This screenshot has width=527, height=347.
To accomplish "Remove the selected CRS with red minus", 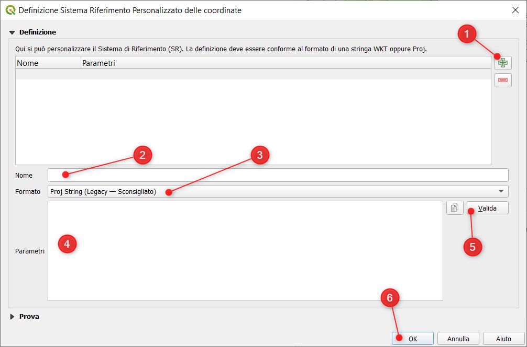I will point(503,80).
